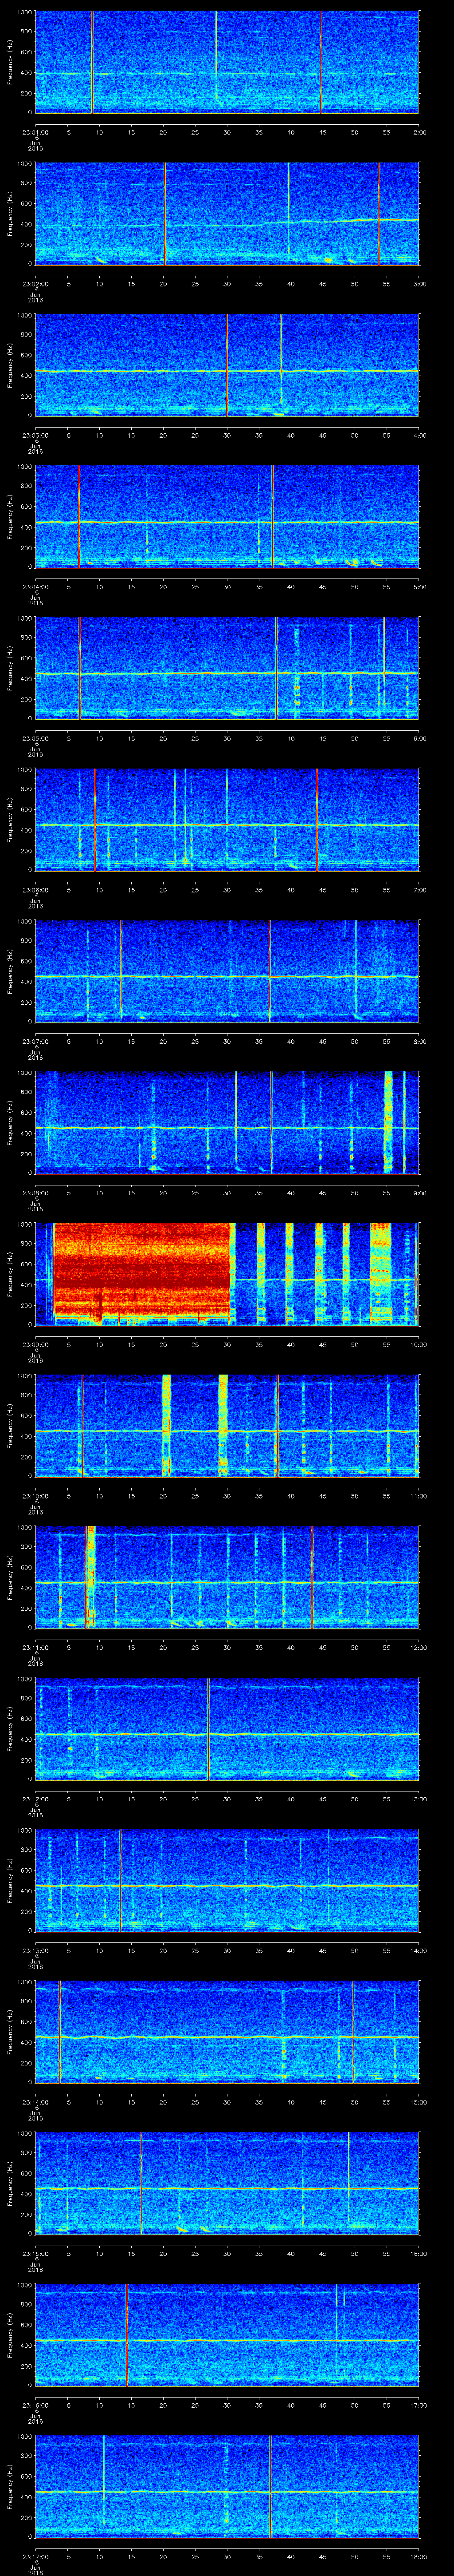Open the spectrogram starting at 23:10:00
This screenshot has width=454, height=2576.
[x=227, y=1425]
